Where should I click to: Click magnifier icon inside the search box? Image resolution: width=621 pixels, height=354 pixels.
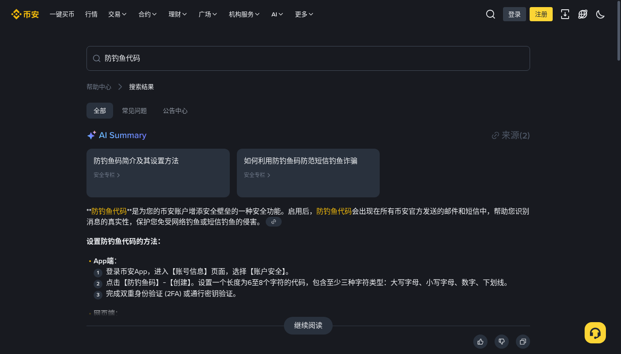tap(96, 58)
